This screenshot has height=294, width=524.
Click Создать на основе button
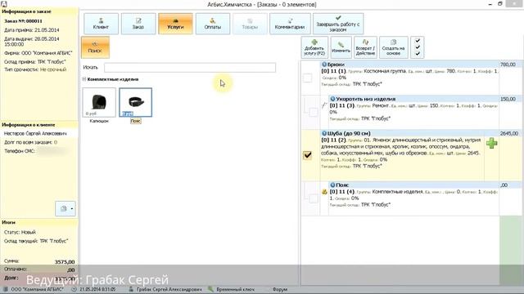(x=393, y=47)
